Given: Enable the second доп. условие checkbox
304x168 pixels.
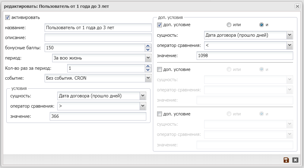Looking at the screenshot, I should point(160,69).
